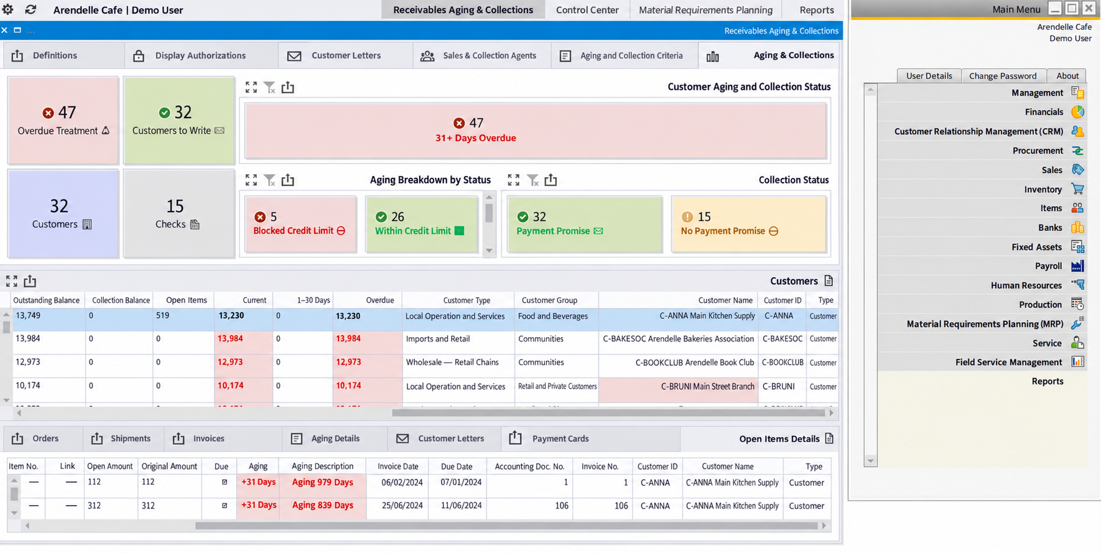Screen dimensions: 1101x553
Task: Open the Definitions tab
Action: [63, 55]
